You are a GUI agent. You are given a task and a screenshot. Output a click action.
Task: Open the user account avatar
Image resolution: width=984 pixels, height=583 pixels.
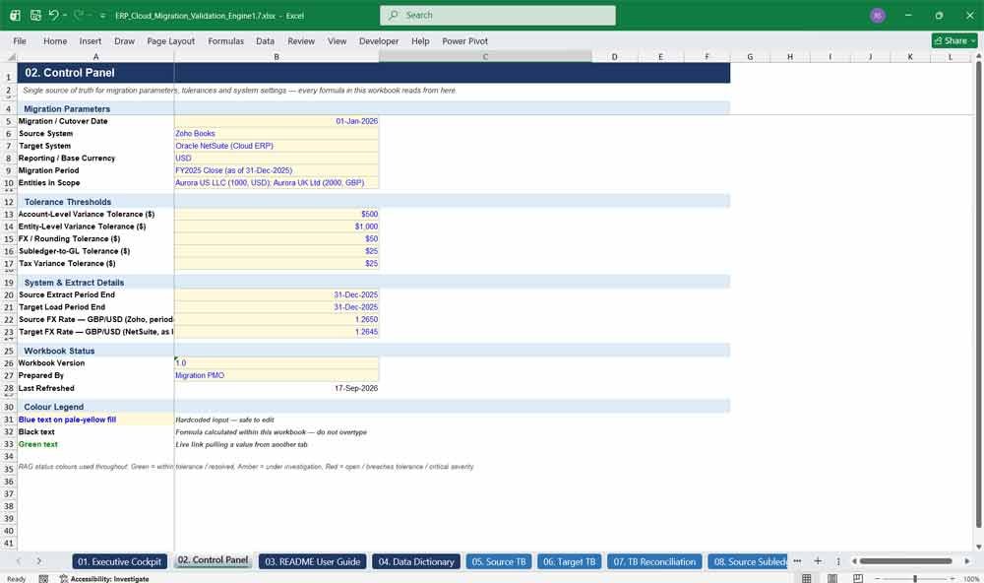coord(878,15)
